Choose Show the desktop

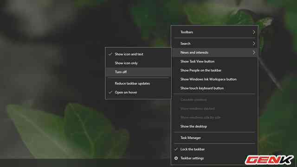click(x=214, y=126)
